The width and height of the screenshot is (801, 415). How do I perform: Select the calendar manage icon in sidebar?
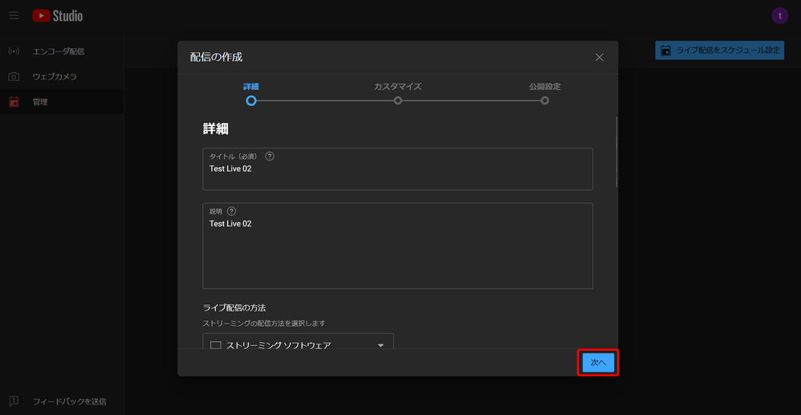coord(14,102)
